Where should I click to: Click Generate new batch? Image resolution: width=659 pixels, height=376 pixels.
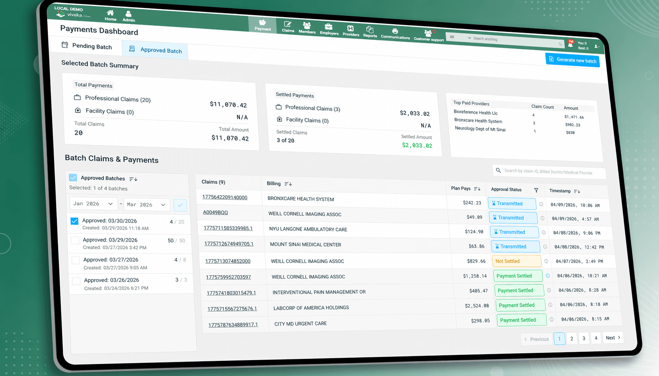[572, 60]
